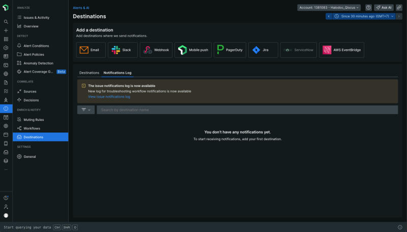Open General settings
The width and height of the screenshot is (407, 232).
coord(41,157)
